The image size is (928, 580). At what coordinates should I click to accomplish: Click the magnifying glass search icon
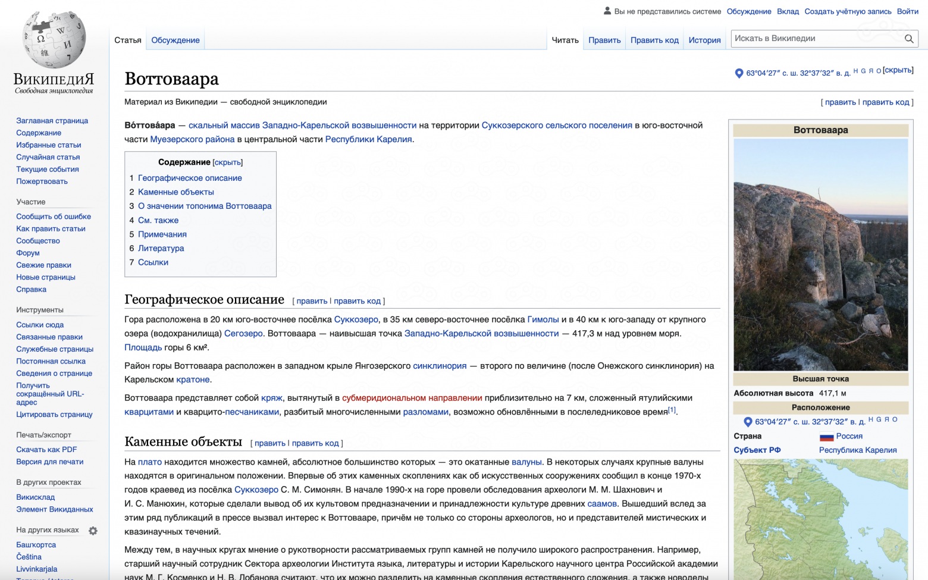click(x=910, y=39)
